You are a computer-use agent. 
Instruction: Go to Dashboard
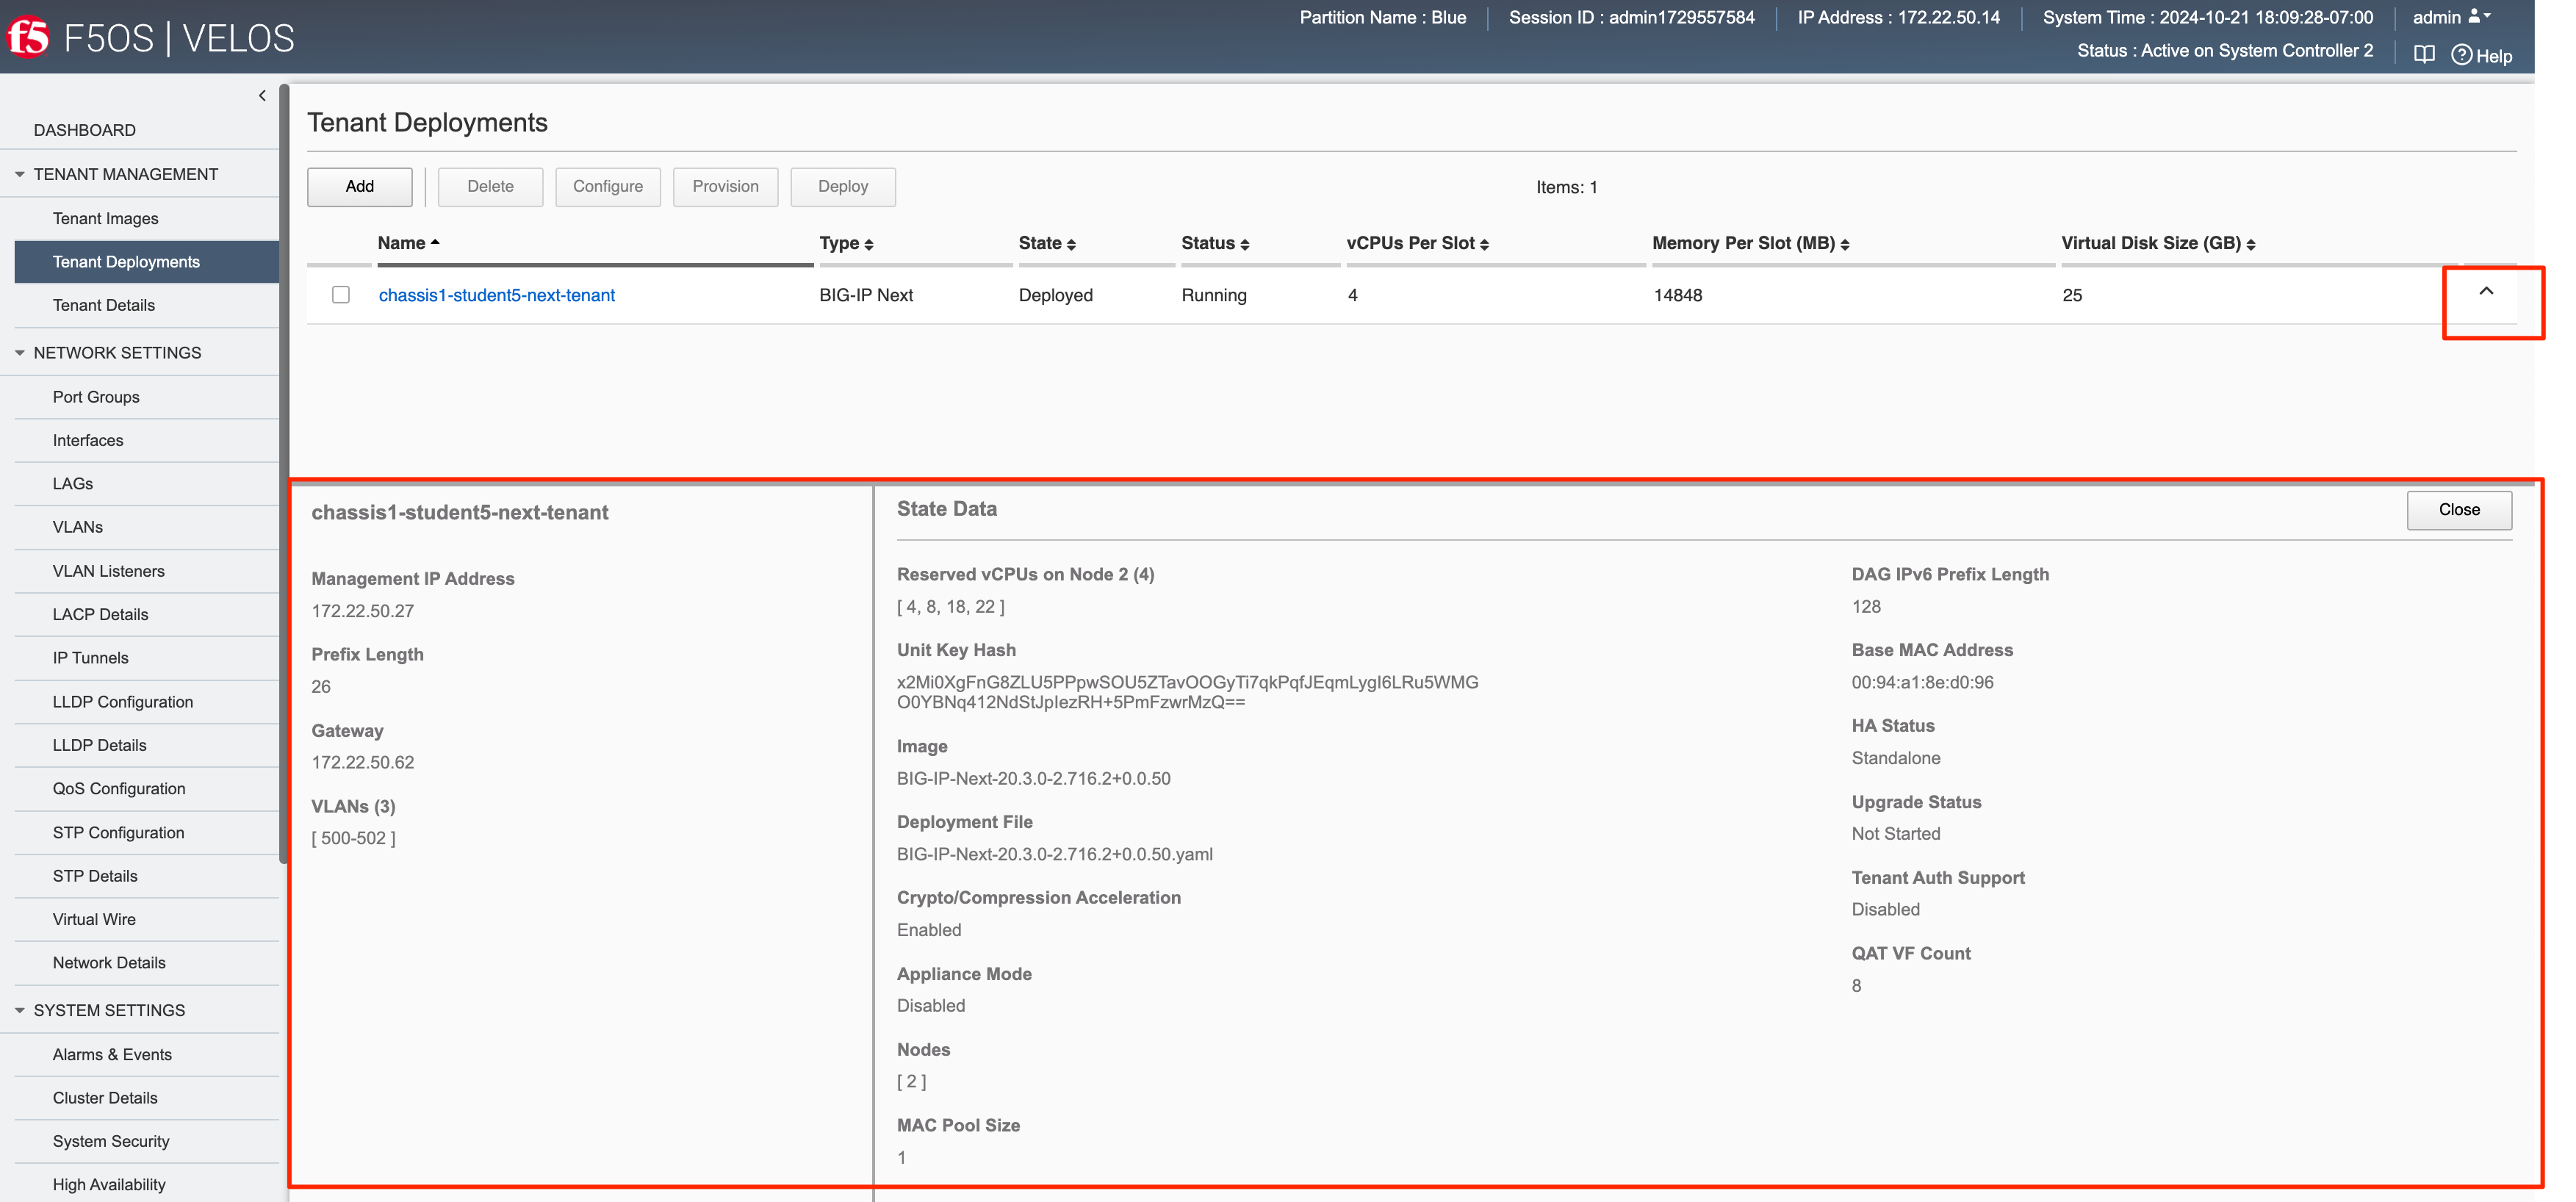pos(85,130)
